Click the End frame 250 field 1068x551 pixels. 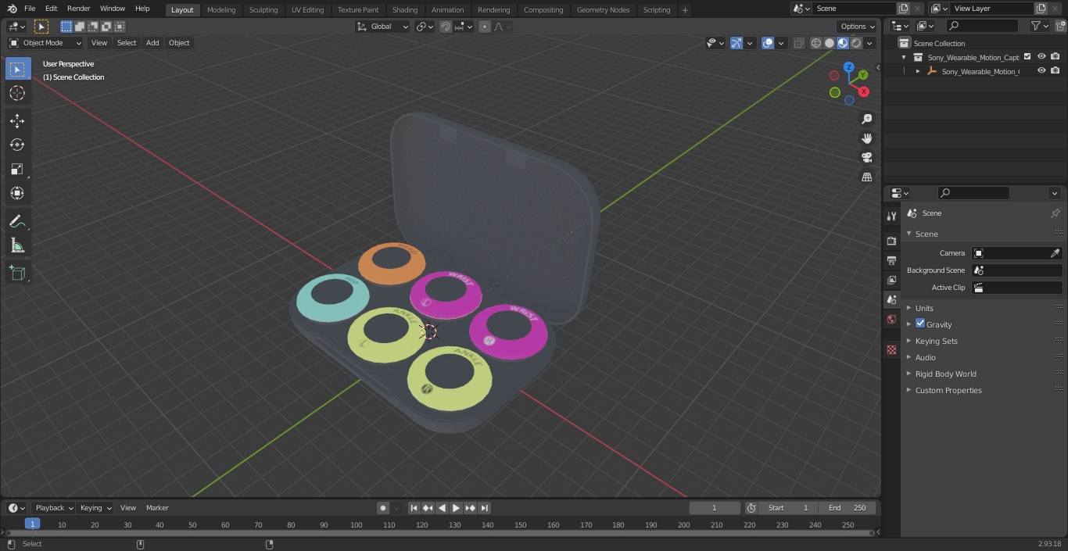point(848,508)
